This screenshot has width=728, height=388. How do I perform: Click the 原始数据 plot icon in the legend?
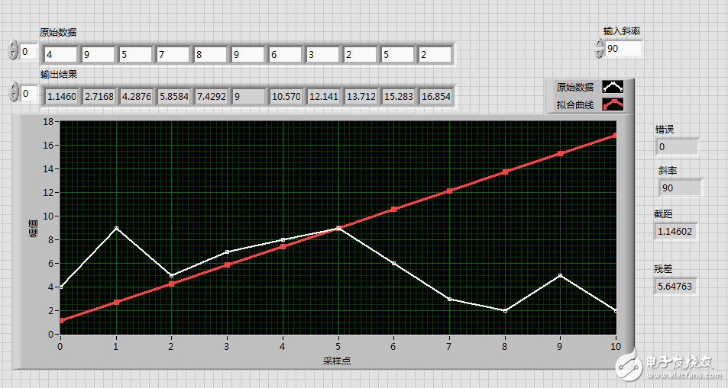(613, 87)
